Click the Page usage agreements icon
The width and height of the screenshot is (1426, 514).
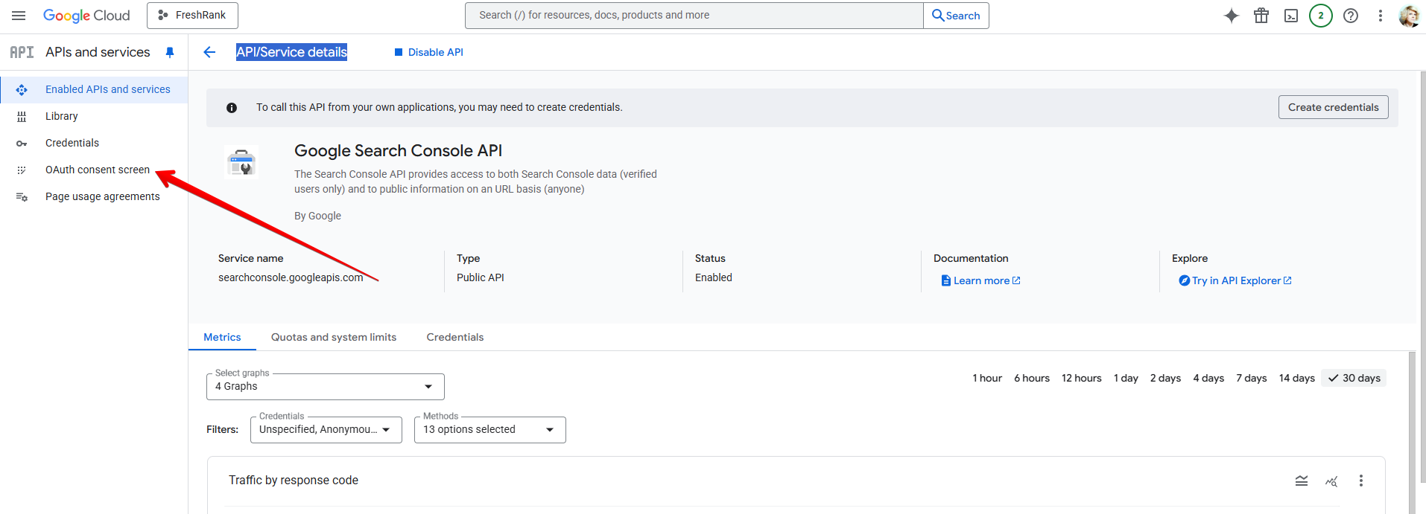click(22, 197)
